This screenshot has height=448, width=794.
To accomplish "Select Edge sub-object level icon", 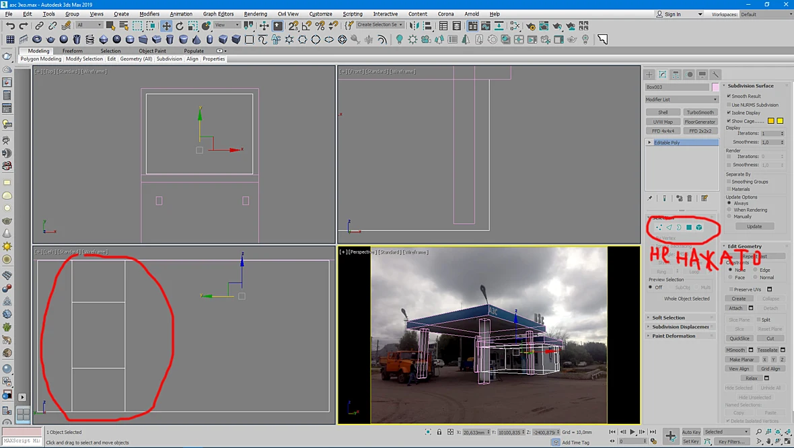I will [x=669, y=228].
